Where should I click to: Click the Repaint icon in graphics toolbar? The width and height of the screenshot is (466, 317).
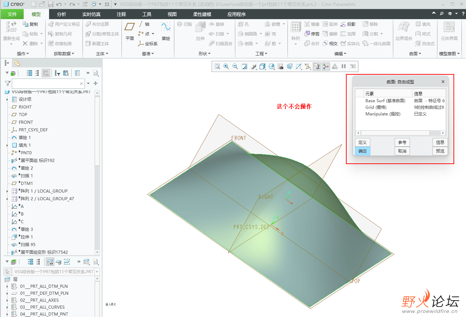244,66
